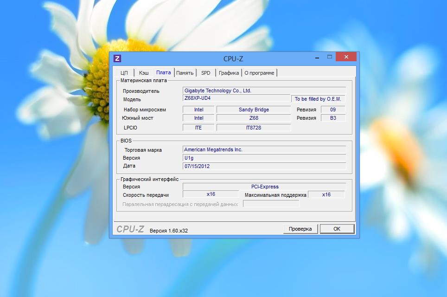
Task: Click the To be filled by O.E.M. field
Action: tap(318, 99)
